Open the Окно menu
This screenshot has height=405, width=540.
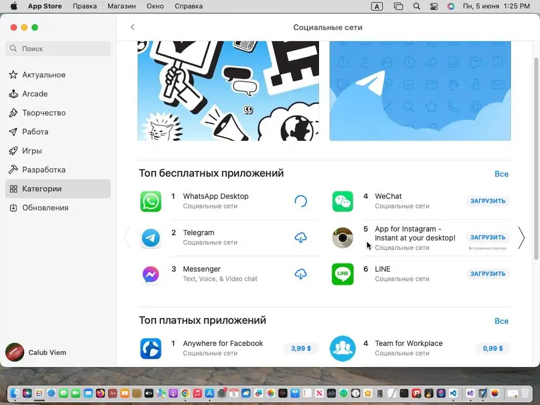[x=155, y=6]
